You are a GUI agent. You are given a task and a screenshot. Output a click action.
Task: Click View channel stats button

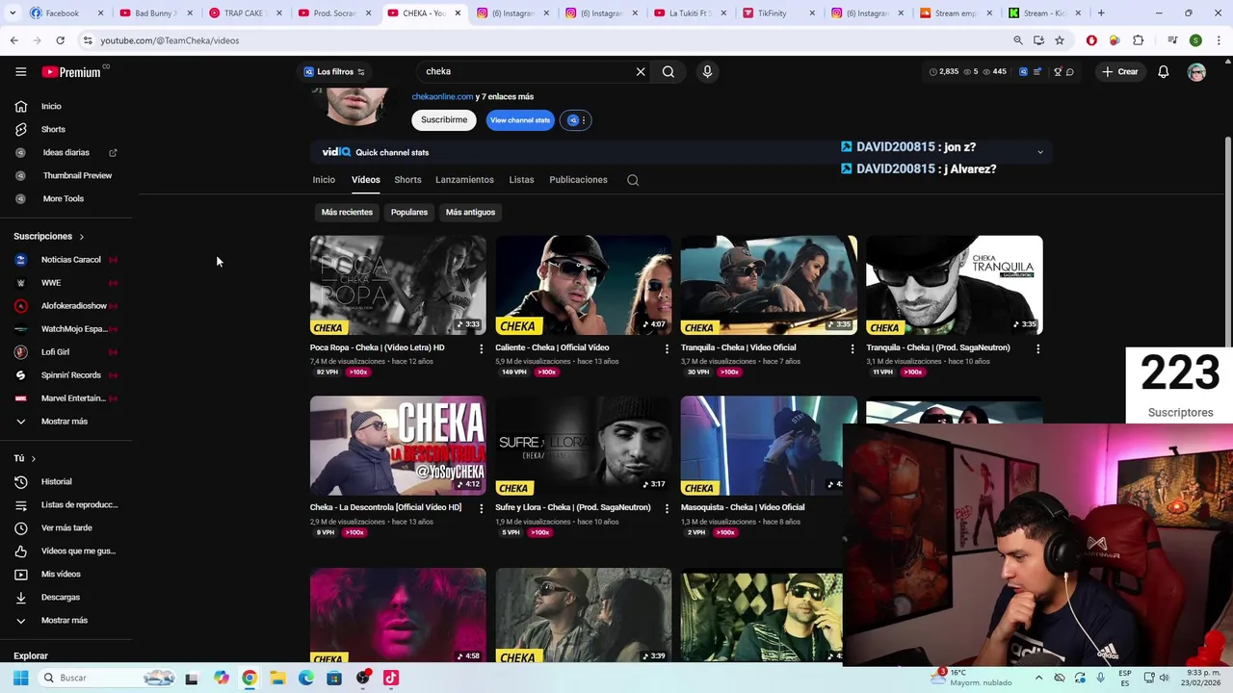point(520,120)
